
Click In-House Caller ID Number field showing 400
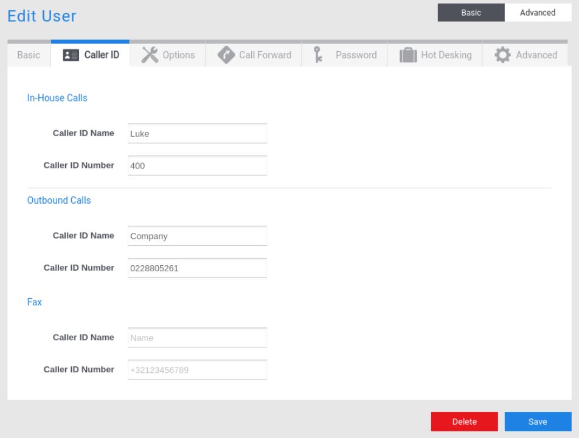click(197, 165)
